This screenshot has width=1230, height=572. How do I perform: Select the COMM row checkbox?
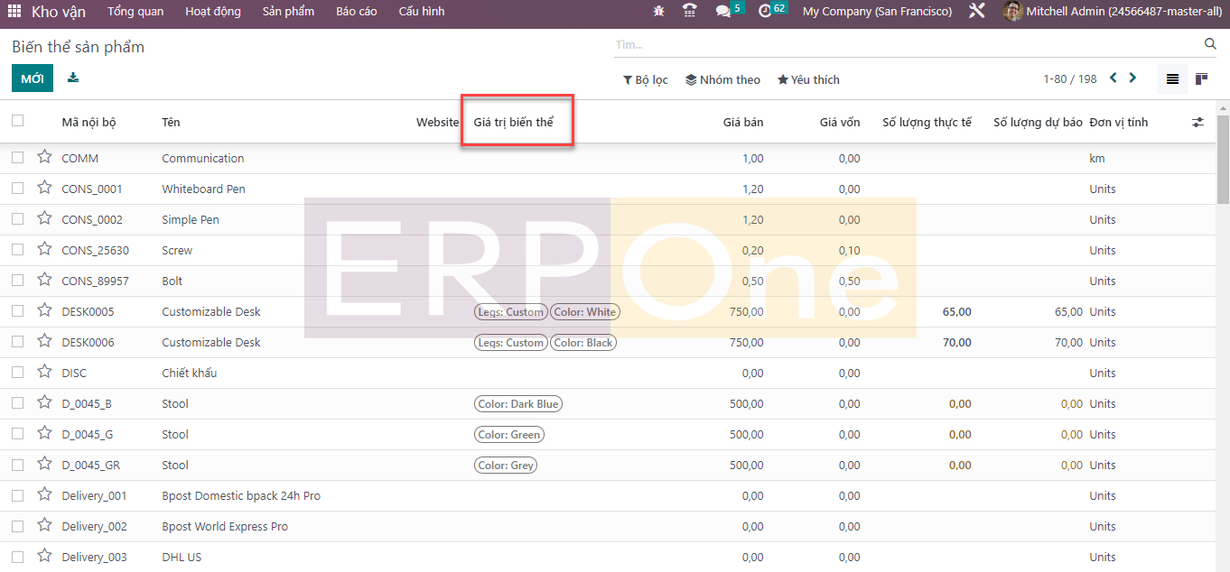pos(17,158)
